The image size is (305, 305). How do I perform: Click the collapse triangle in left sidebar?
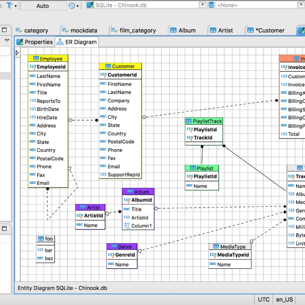tap(7, 40)
